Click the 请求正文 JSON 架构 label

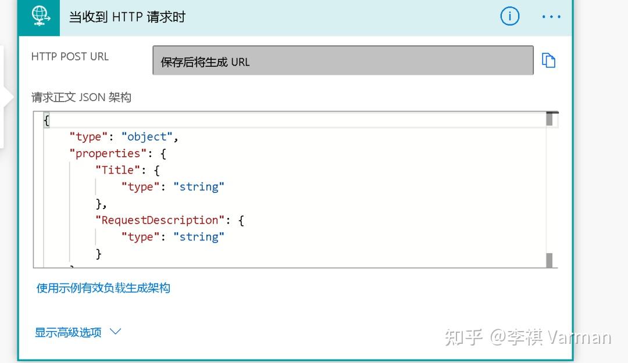coord(81,97)
